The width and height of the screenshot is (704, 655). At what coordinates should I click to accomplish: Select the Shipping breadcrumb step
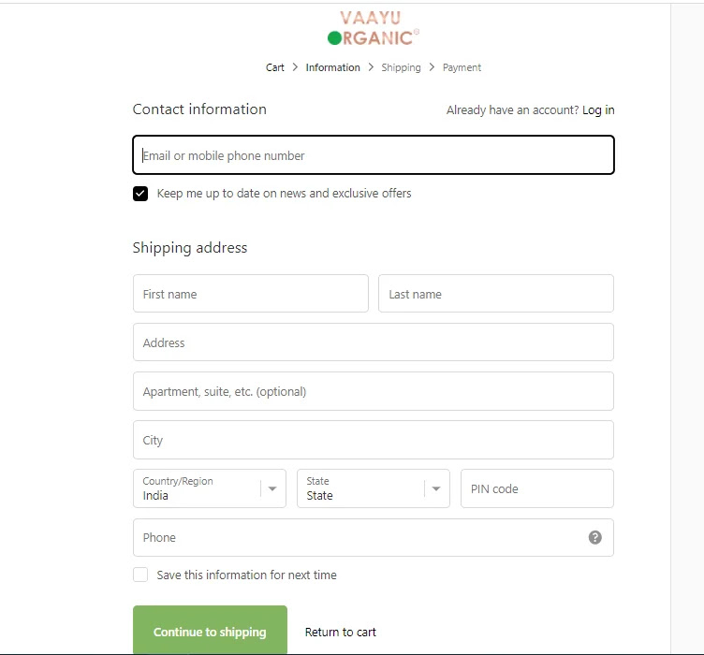(x=401, y=67)
